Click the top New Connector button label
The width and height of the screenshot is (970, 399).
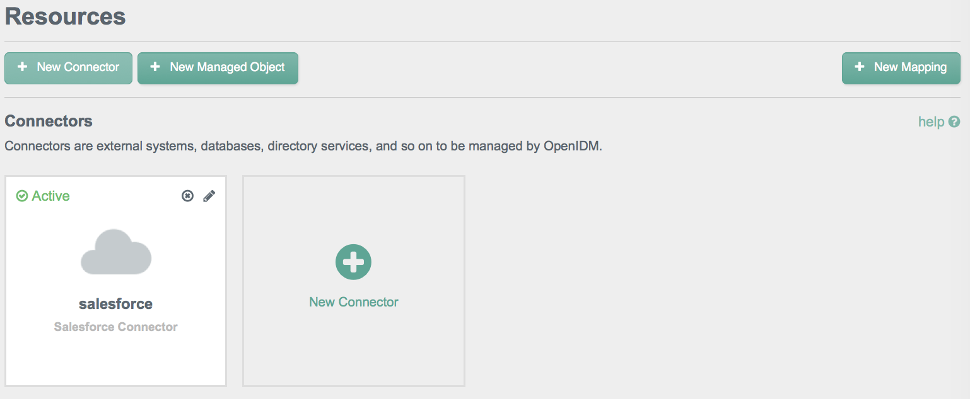[78, 67]
